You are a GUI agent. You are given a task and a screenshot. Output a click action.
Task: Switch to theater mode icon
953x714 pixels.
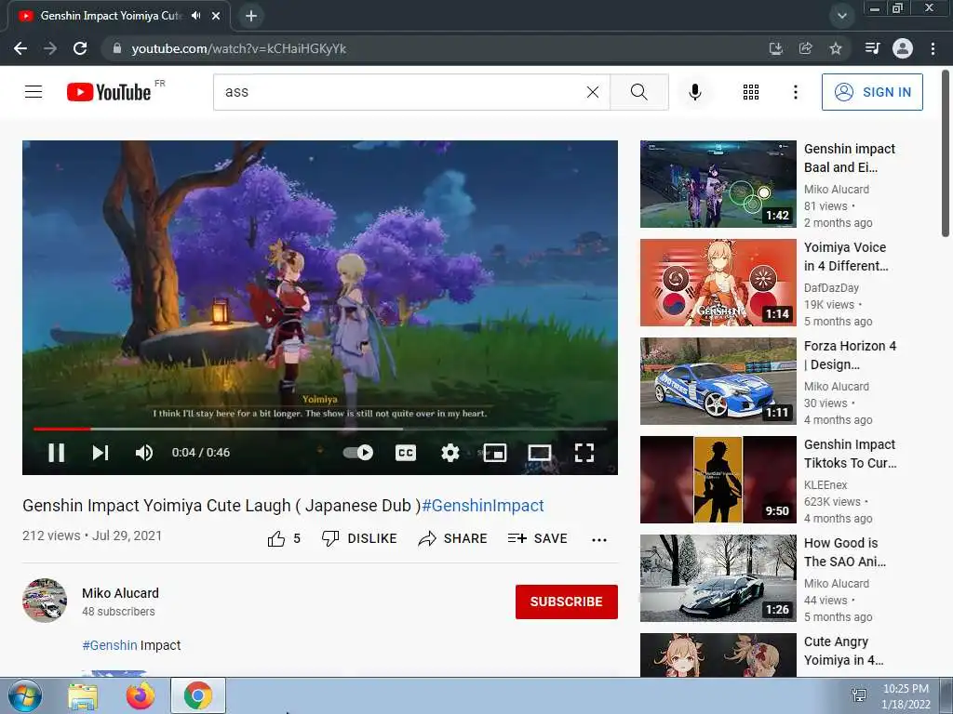[x=540, y=453]
